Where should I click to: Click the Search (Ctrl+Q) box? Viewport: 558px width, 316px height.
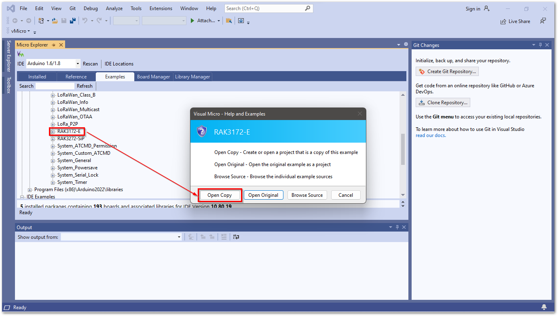[x=268, y=8]
